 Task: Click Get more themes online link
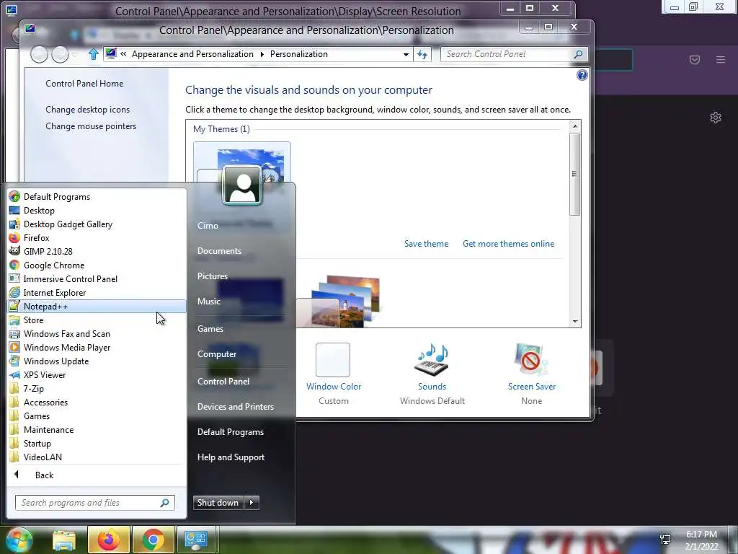(x=508, y=244)
